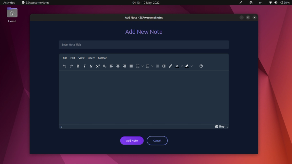Open the File menu in editor

(65, 58)
